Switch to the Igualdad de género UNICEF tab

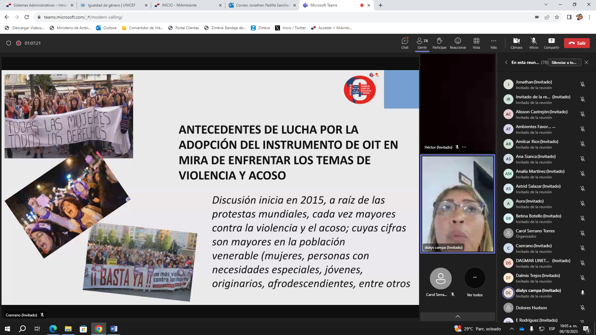[x=111, y=5]
